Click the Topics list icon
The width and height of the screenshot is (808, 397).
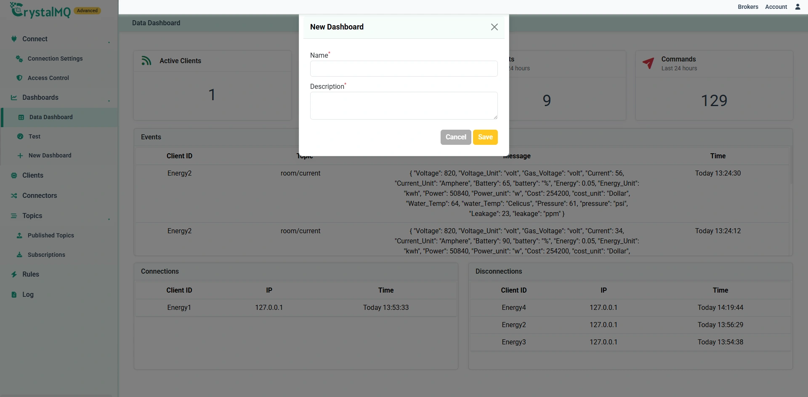click(x=14, y=216)
